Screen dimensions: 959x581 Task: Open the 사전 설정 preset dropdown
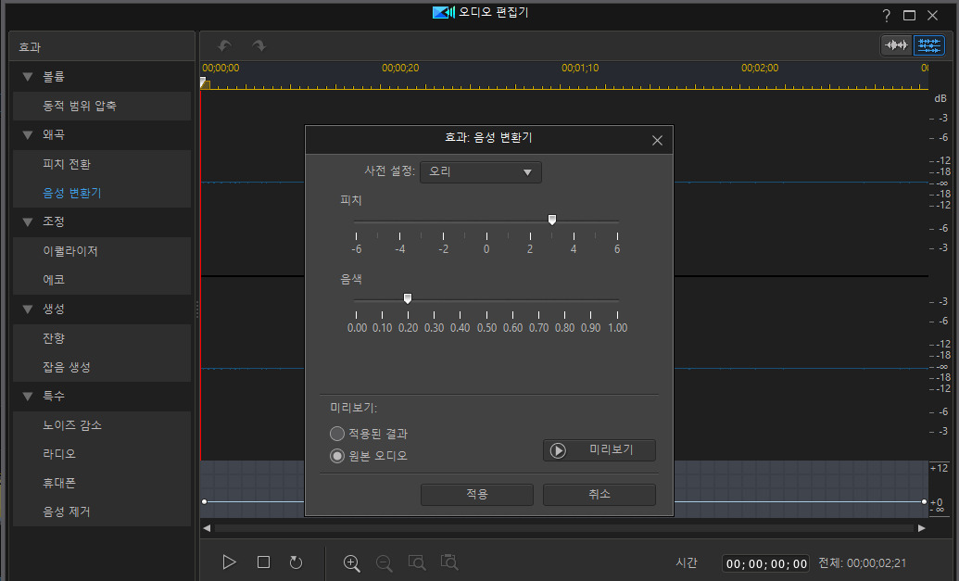tap(481, 171)
